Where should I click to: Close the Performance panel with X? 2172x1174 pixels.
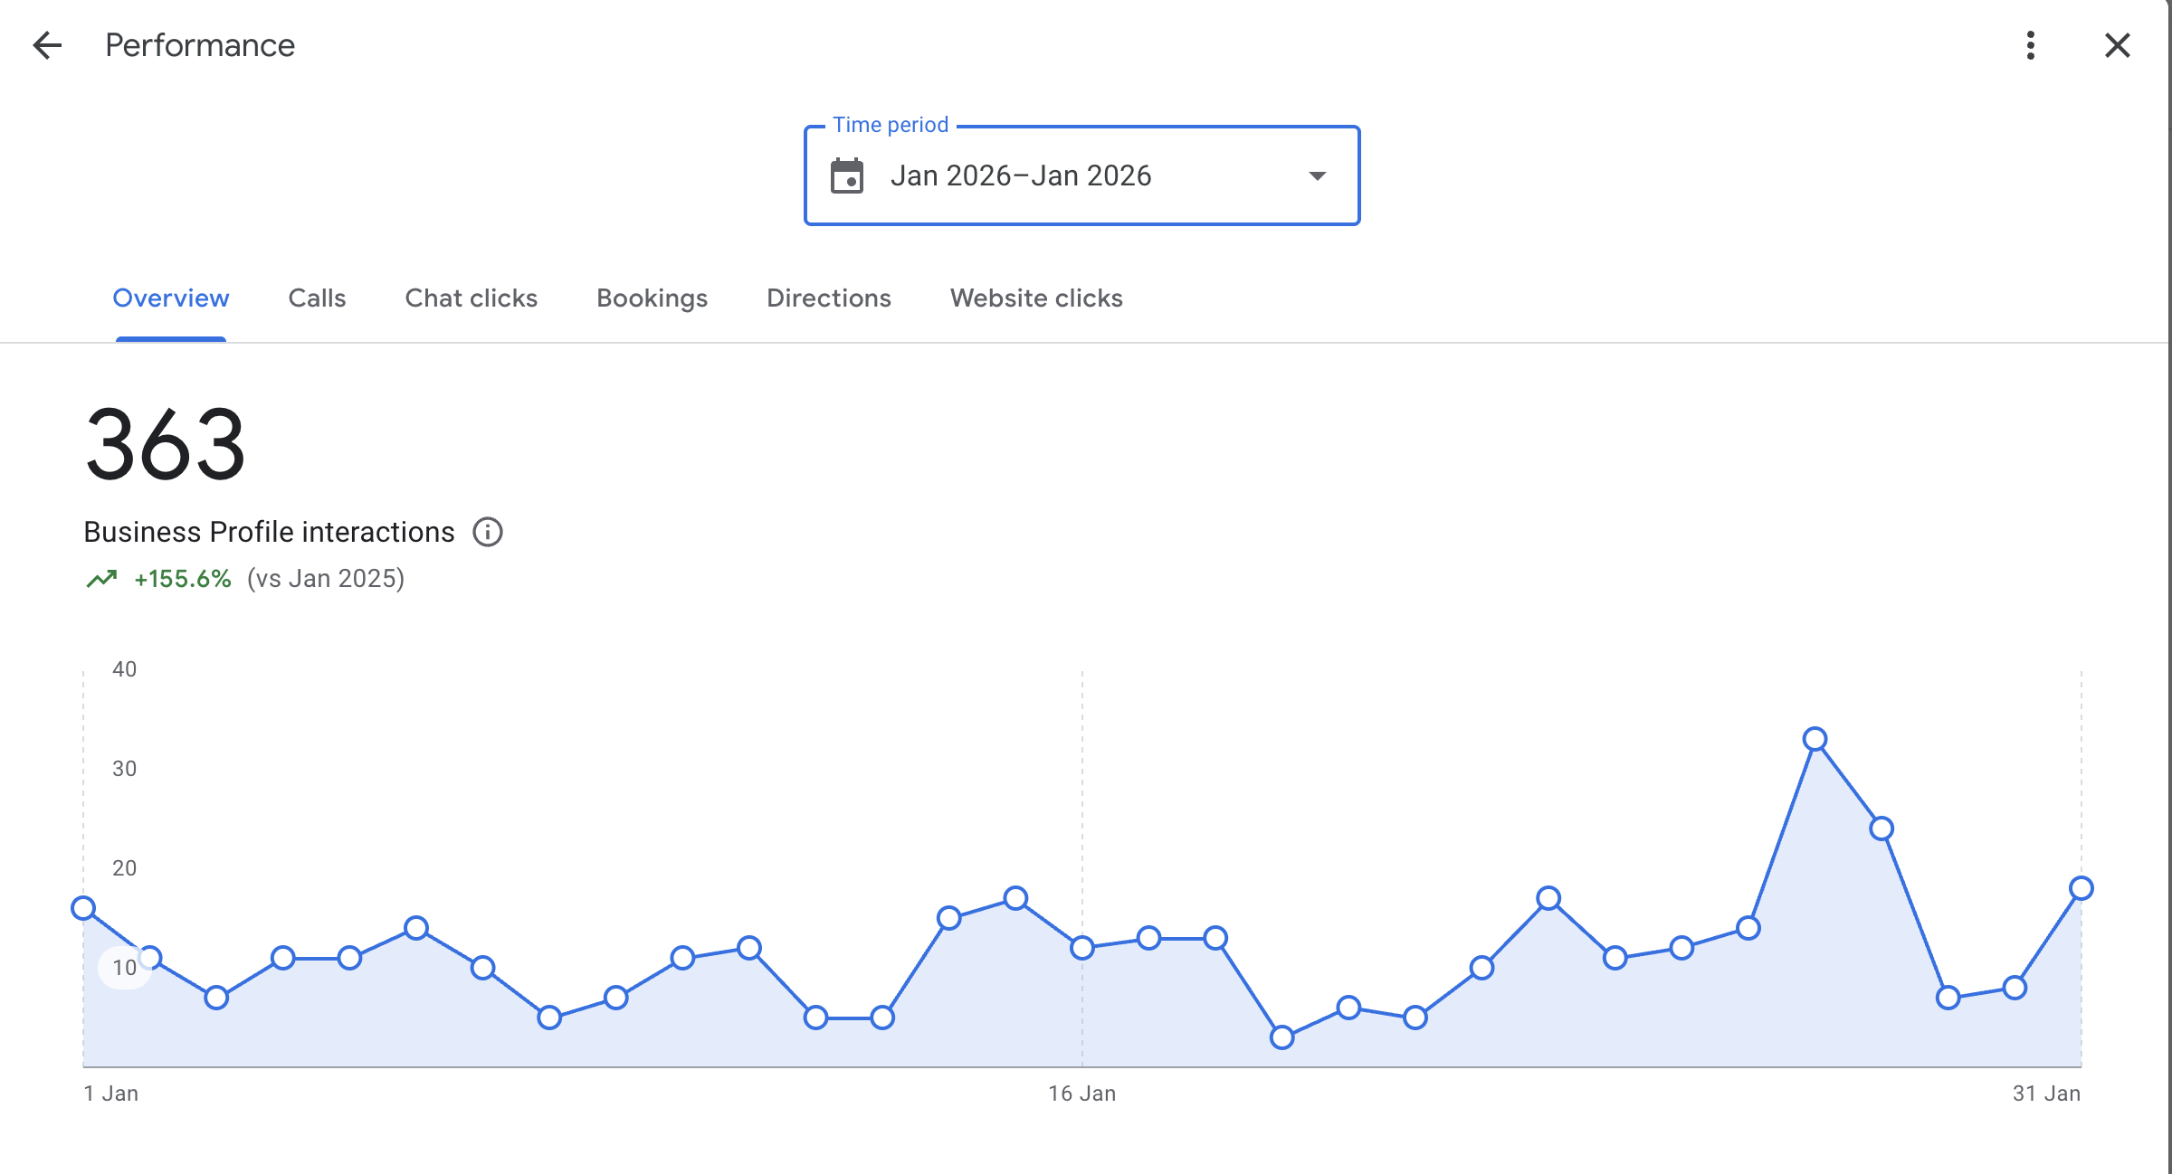click(2117, 45)
